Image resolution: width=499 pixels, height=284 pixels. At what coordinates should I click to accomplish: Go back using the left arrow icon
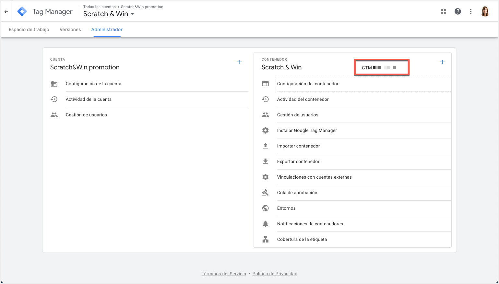pos(6,12)
